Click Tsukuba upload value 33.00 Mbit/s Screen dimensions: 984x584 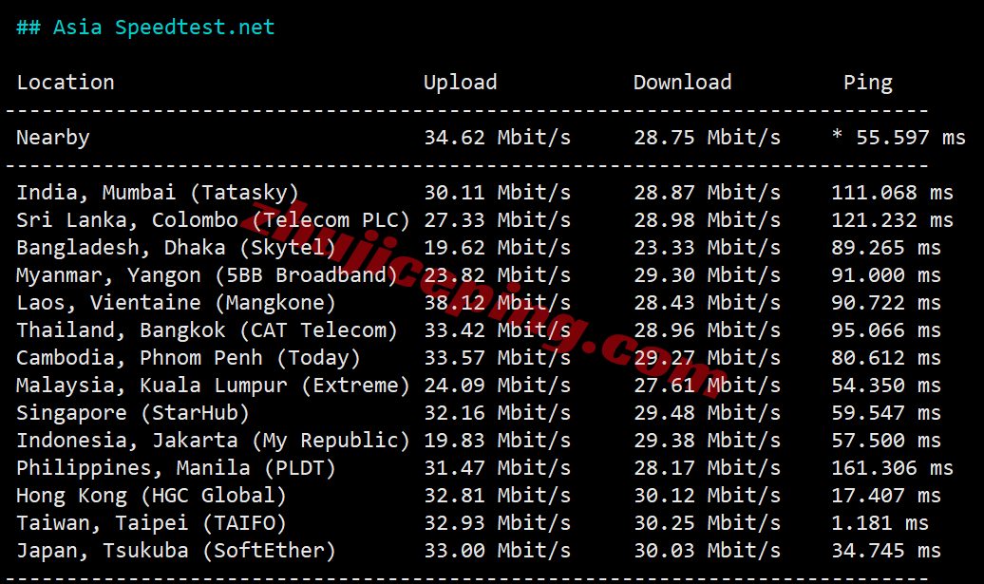point(498,552)
